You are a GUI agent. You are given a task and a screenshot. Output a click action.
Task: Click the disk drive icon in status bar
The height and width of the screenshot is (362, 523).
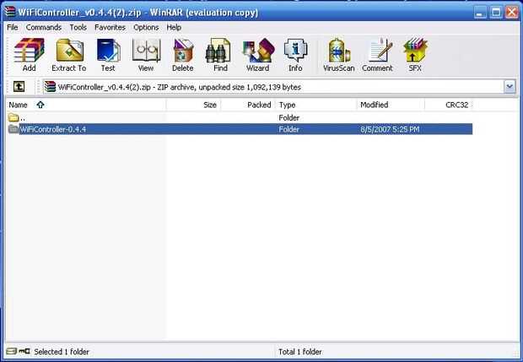pyautogui.click(x=11, y=351)
